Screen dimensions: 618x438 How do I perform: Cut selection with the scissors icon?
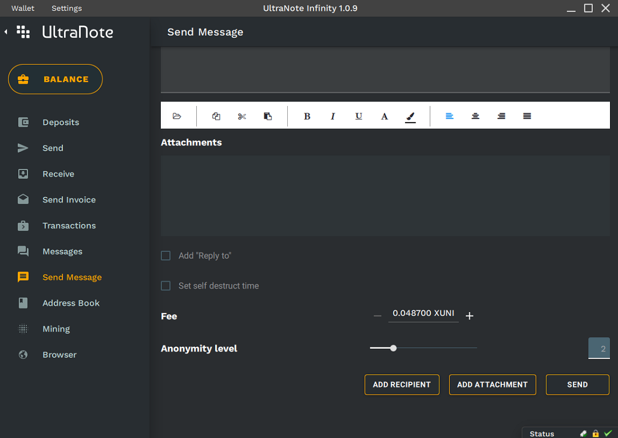click(x=242, y=116)
